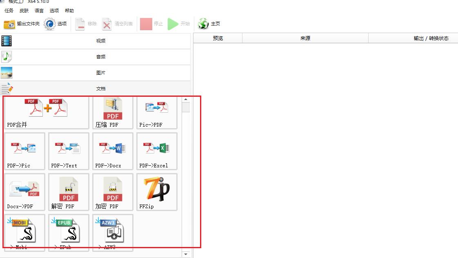This screenshot has width=458, height=258.
Task: Open the 语言 language menu
Action: click(39, 11)
